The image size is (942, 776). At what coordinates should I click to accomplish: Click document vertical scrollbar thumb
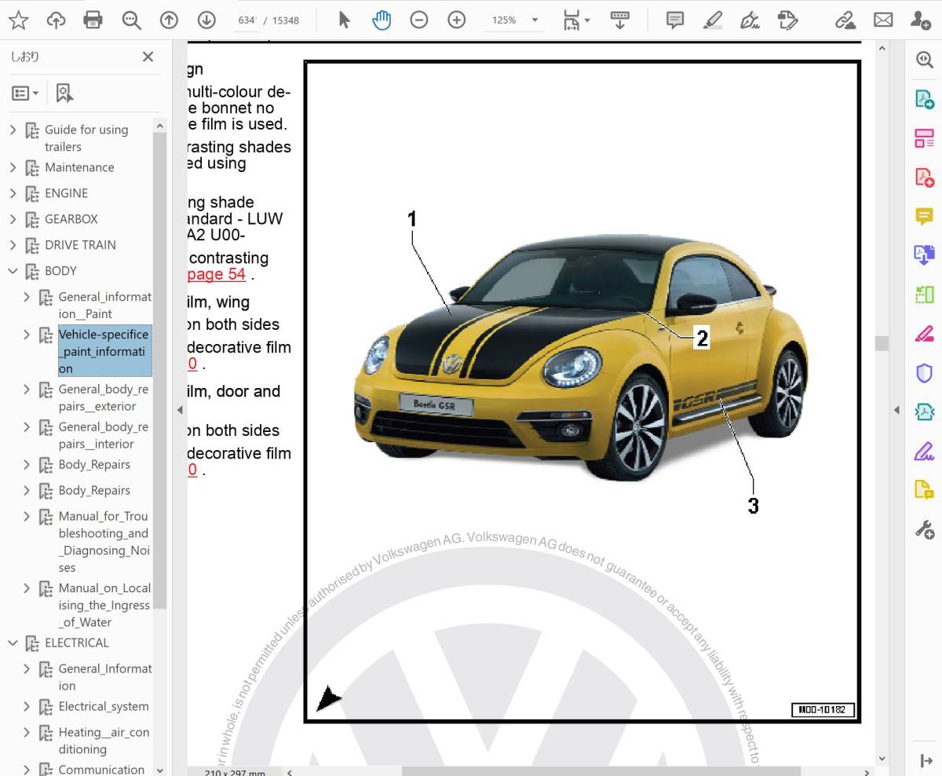pyautogui.click(x=882, y=343)
